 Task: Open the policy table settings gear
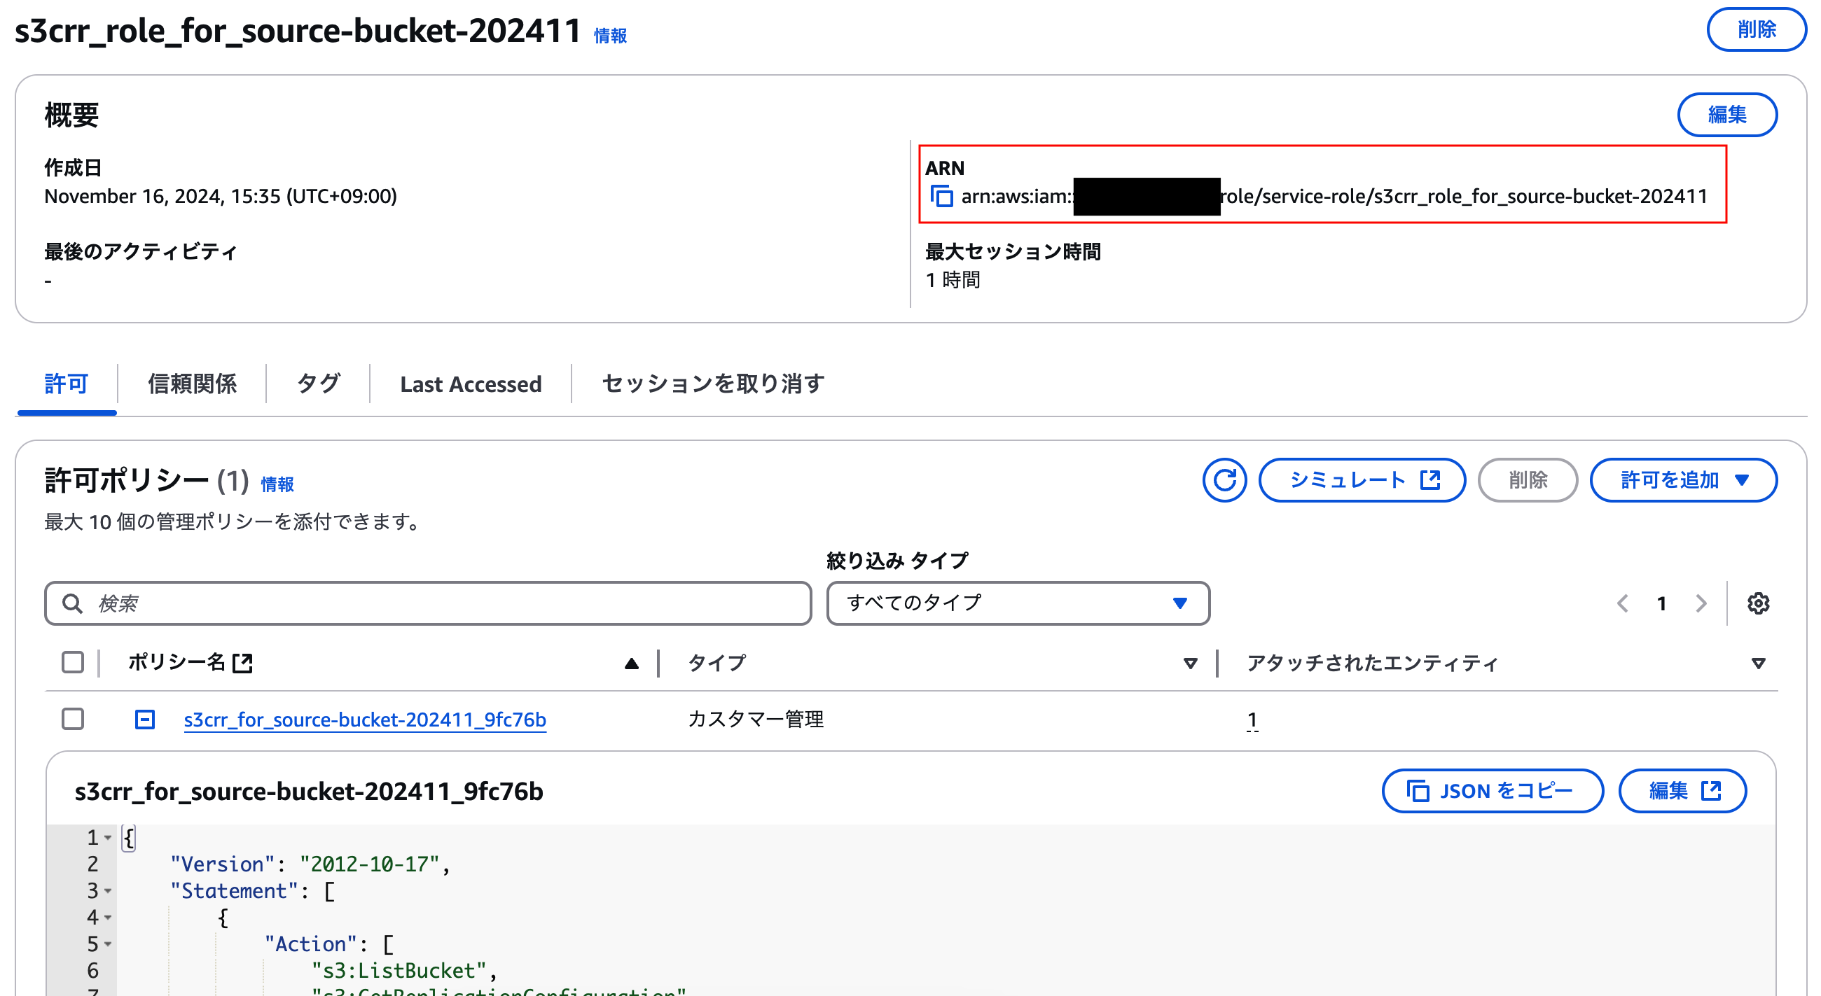1757,603
